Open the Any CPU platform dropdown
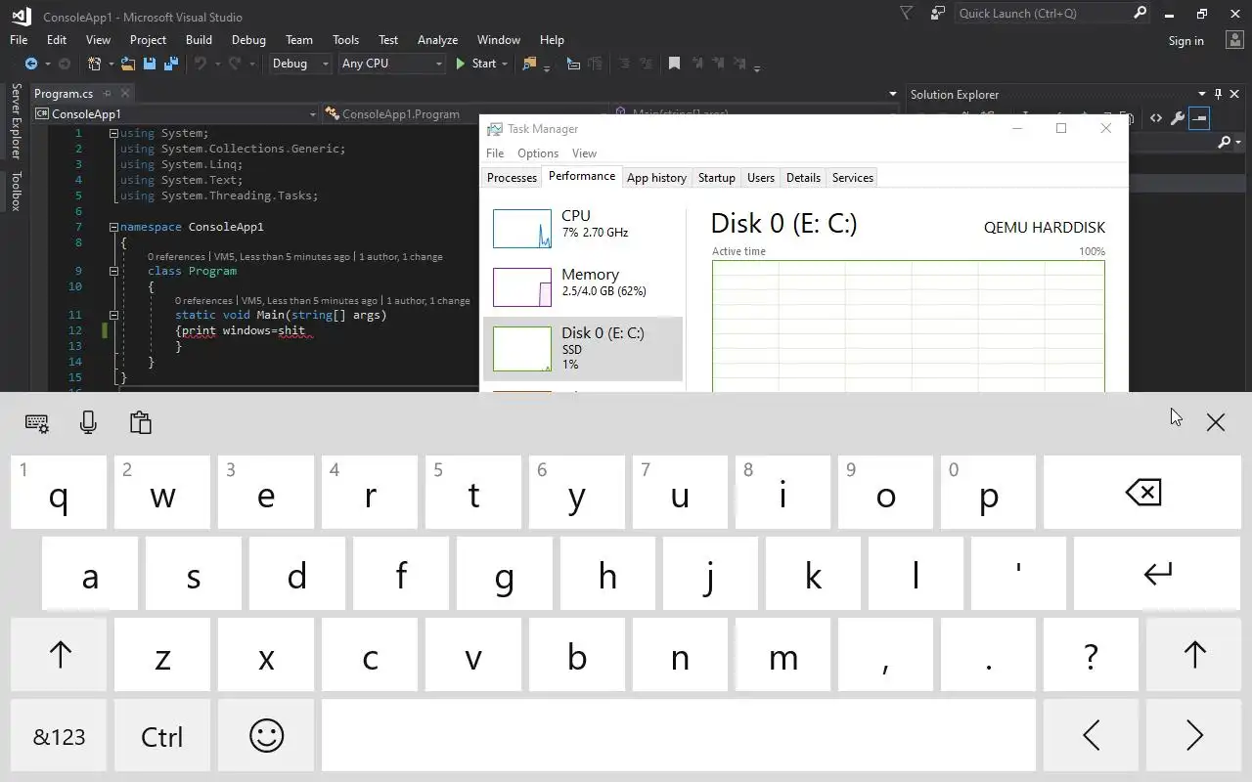The height and width of the screenshot is (782, 1252). tap(391, 64)
